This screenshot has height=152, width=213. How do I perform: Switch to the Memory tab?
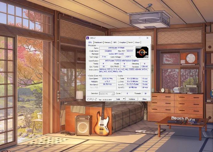107,42
